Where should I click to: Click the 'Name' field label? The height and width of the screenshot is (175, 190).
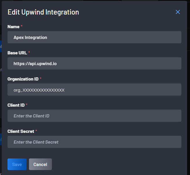click(13, 27)
